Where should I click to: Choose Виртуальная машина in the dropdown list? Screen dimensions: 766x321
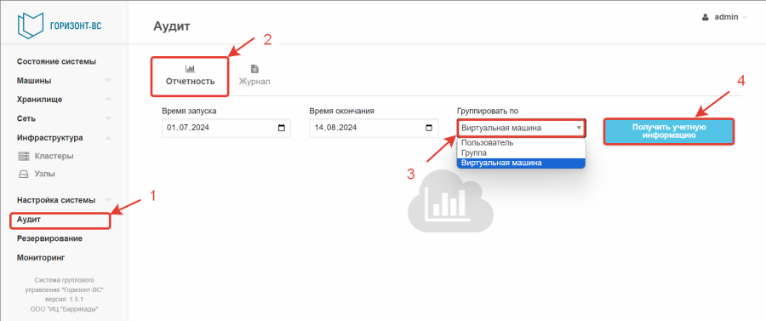click(521, 163)
